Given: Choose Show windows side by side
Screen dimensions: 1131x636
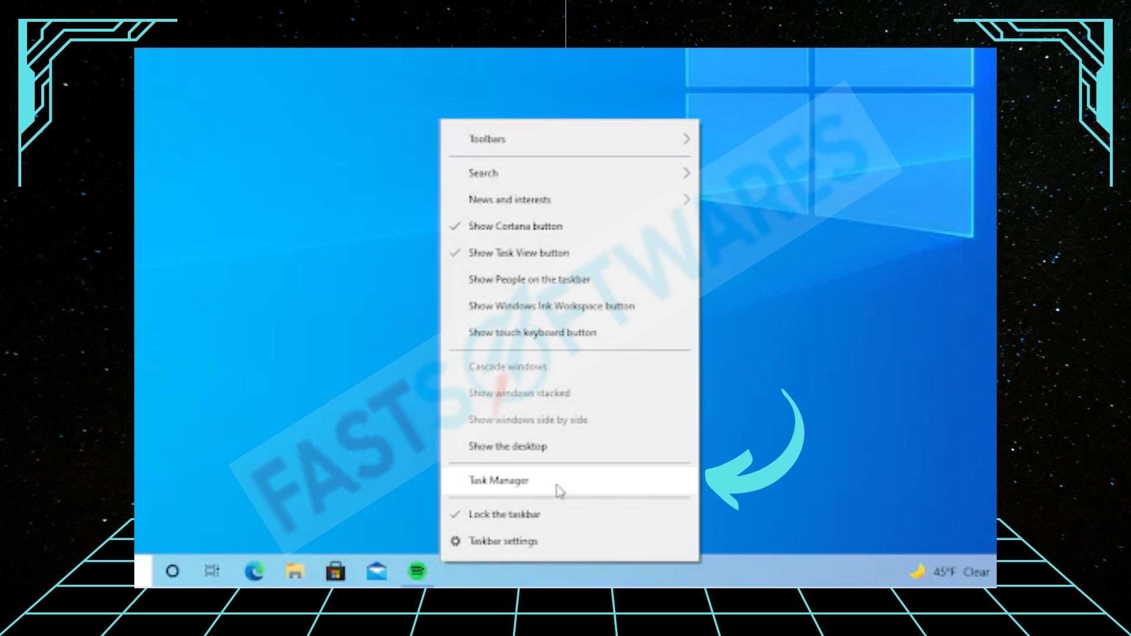Looking at the screenshot, I should point(570,419).
